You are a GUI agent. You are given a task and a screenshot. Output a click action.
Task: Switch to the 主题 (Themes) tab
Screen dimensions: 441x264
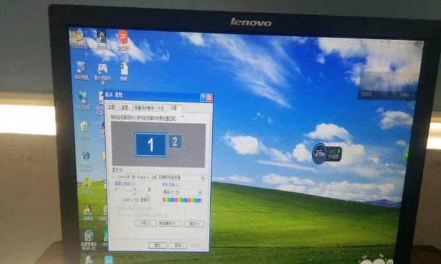pos(112,107)
